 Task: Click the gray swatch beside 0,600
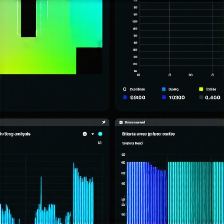coord(201,97)
